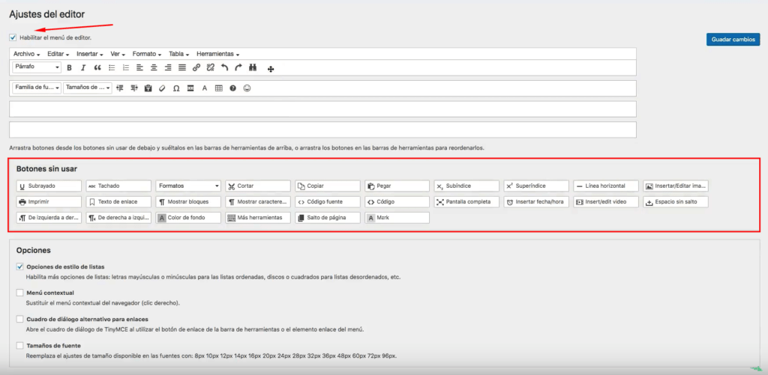Click the redo arrow icon
Image resolution: width=768 pixels, height=375 pixels.
point(238,68)
